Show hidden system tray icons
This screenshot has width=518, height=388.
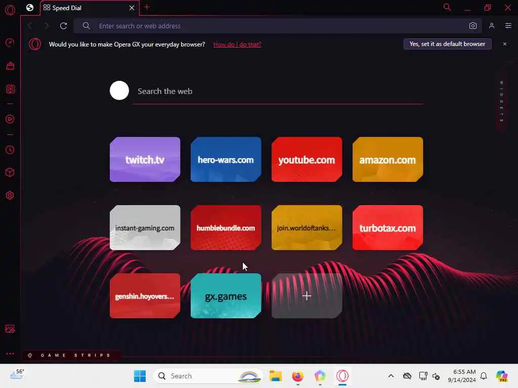coord(391,376)
